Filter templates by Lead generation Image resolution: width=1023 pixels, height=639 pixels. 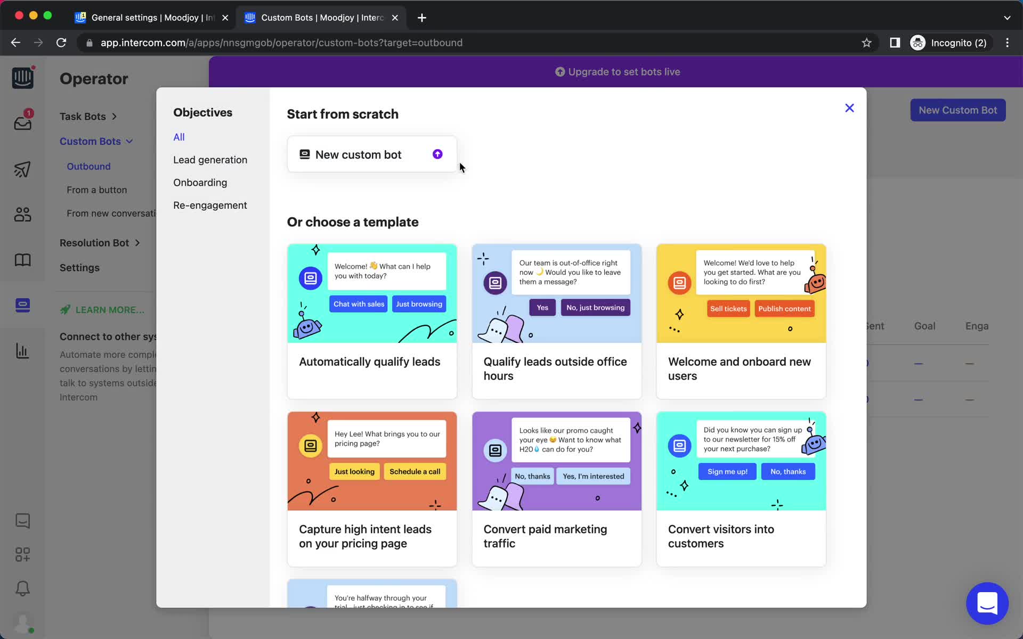pyautogui.click(x=210, y=160)
